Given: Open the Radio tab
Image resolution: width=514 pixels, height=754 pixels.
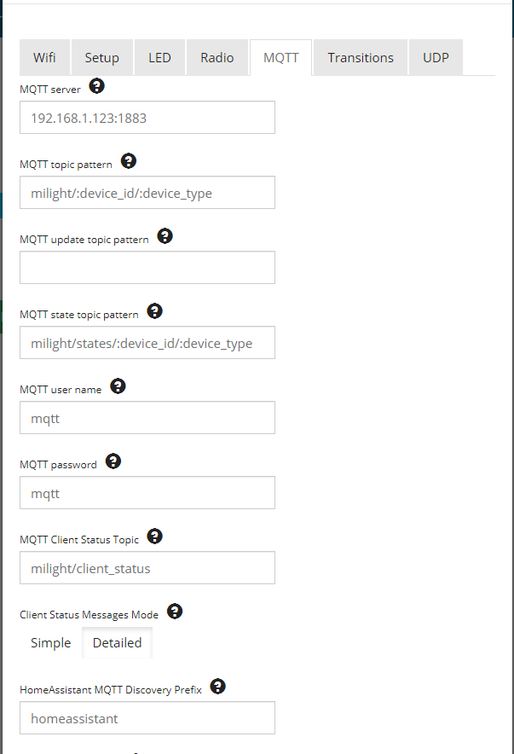Looking at the screenshot, I should coord(217,57).
